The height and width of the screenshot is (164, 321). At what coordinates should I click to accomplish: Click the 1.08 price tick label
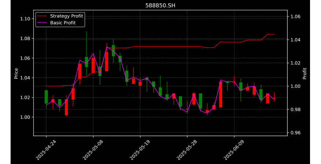coord(25,39)
